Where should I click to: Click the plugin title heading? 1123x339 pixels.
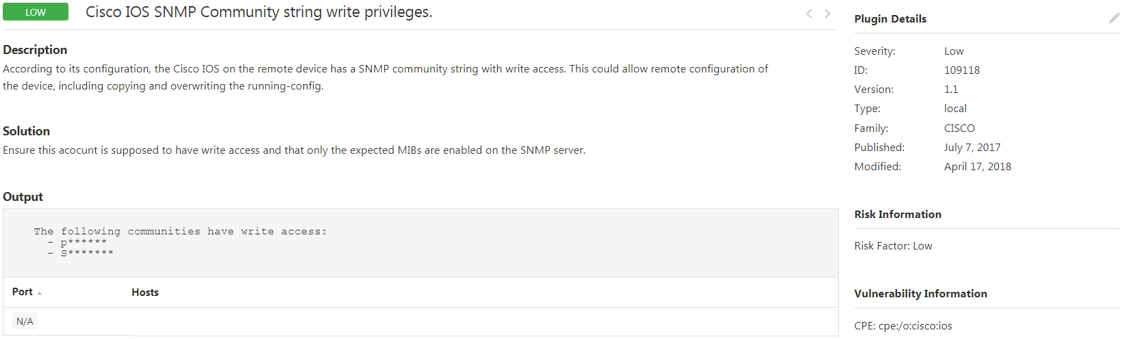pyautogui.click(x=259, y=12)
